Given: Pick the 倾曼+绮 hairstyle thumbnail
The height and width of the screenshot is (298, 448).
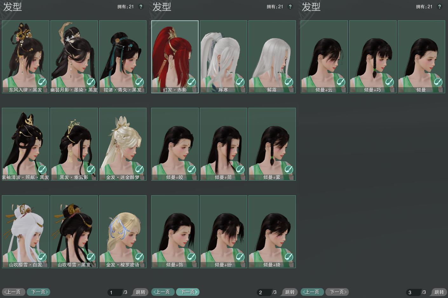Looking at the screenshot, I should tap(272, 232).
